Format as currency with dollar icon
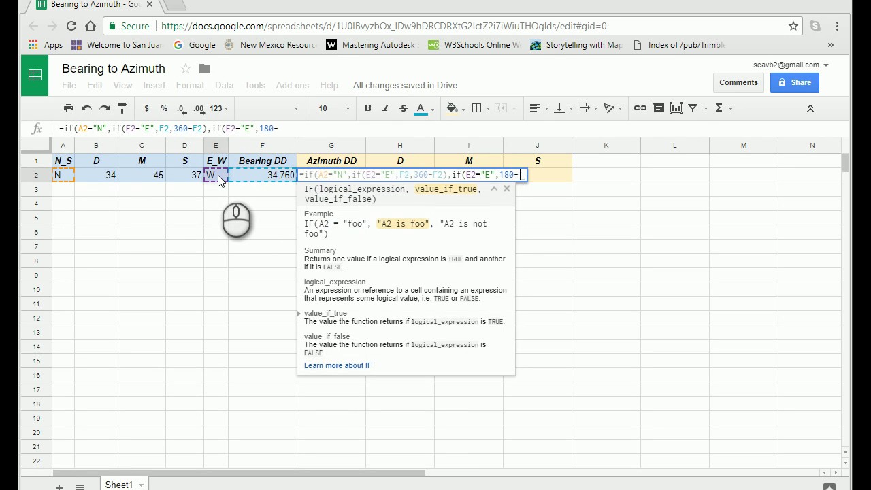Screen dimensions: 871x490 click(x=146, y=108)
